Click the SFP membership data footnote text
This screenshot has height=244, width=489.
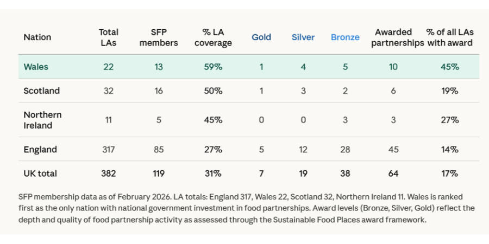pos(246,209)
